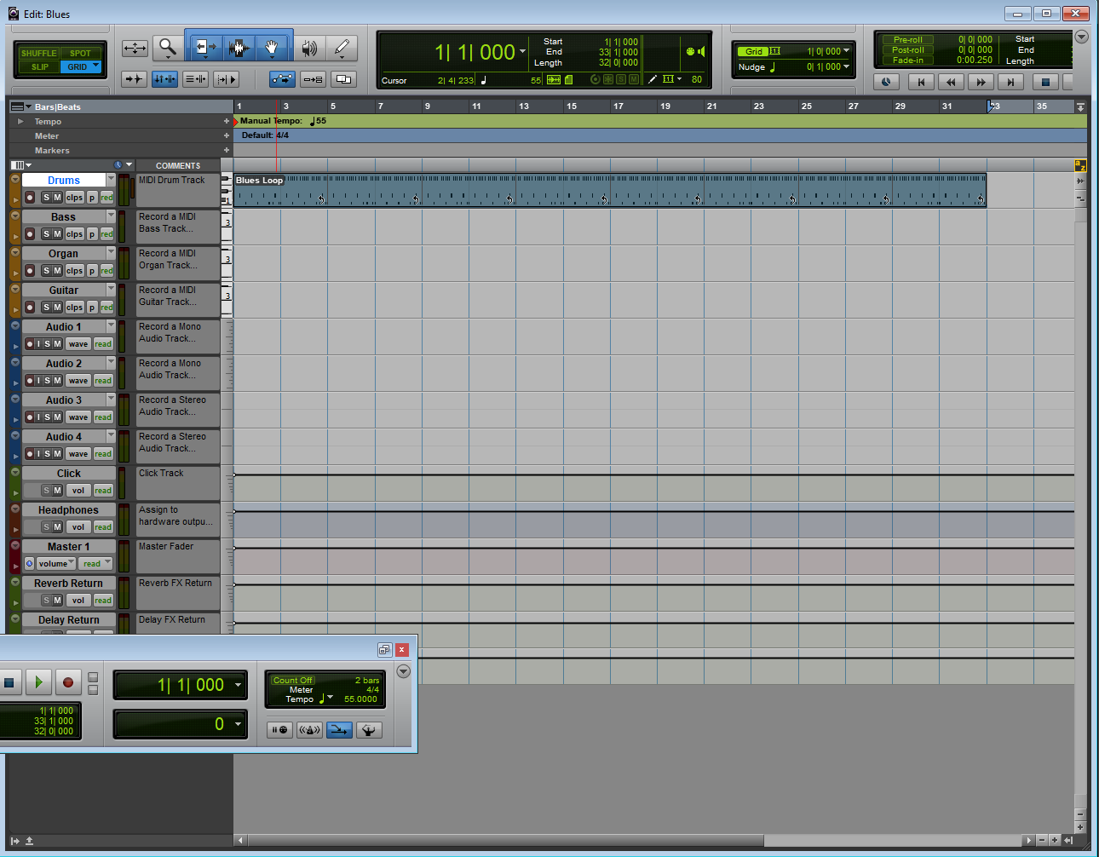Toggle Count Off in the transport window
The width and height of the screenshot is (1099, 857).
pyautogui.click(x=293, y=679)
